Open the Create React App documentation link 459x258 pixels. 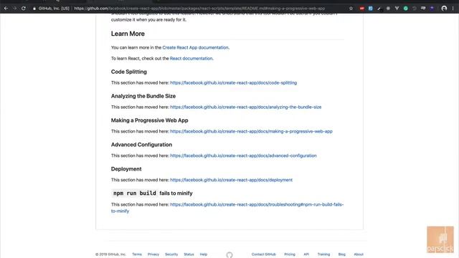pos(195,47)
